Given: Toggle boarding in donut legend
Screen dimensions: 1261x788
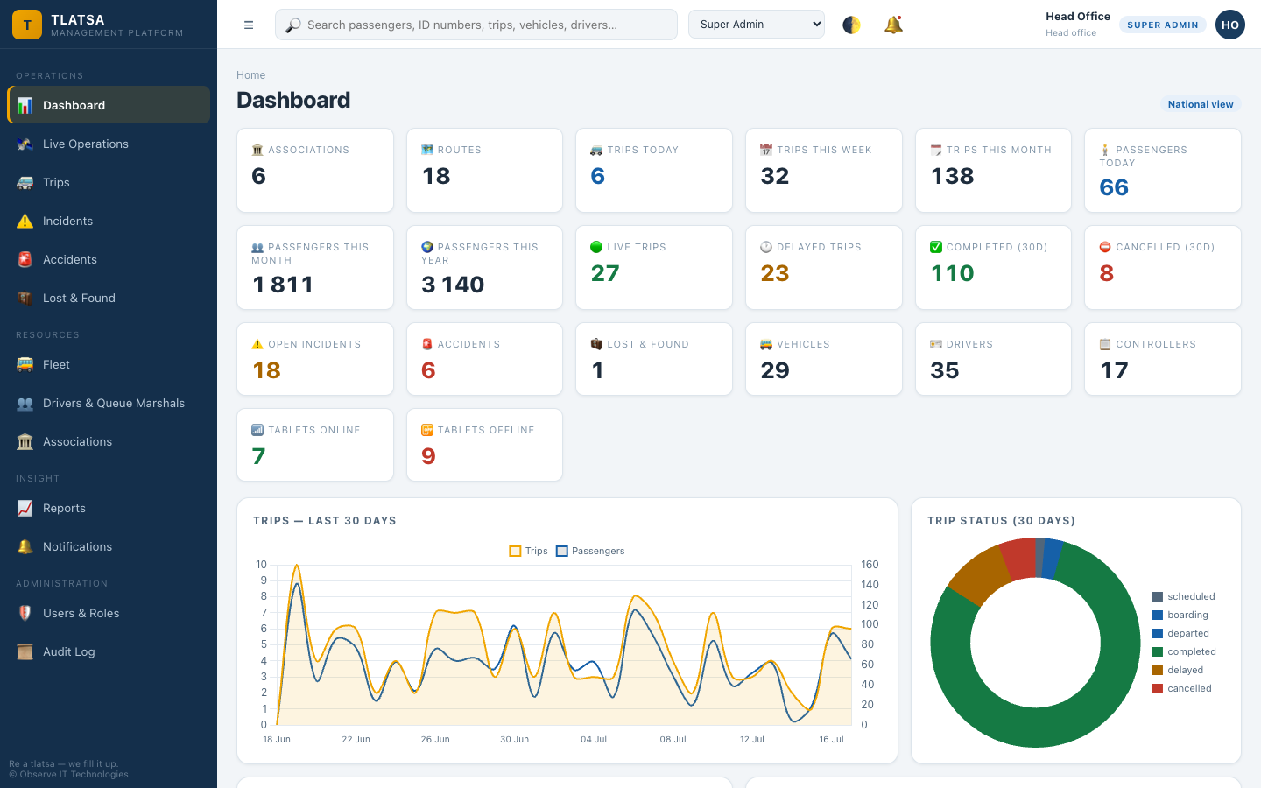Looking at the screenshot, I should (x=1180, y=615).
